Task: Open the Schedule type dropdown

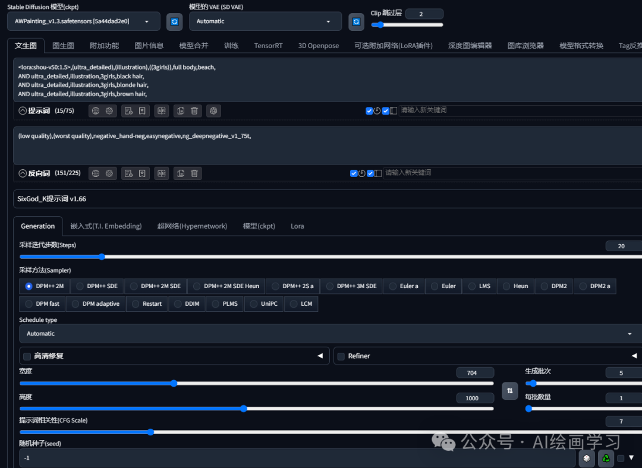Action: (327, 333)
